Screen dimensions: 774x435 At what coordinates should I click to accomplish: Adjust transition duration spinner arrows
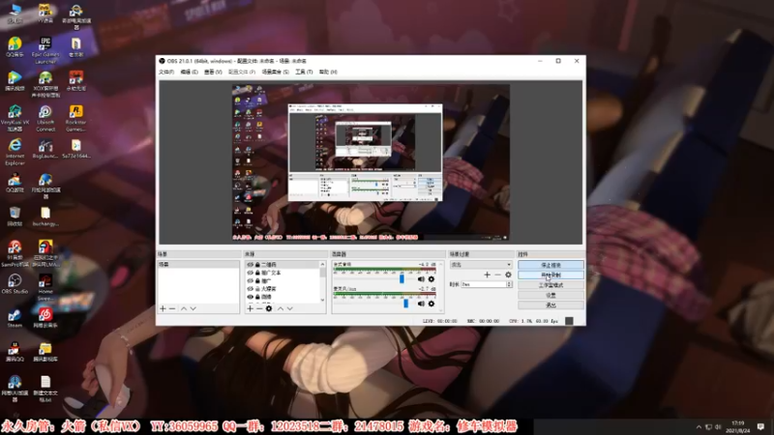tap(509, 284)
